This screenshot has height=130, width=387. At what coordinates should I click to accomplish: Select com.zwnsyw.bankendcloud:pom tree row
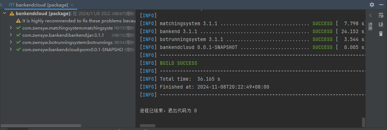[68, 49]
